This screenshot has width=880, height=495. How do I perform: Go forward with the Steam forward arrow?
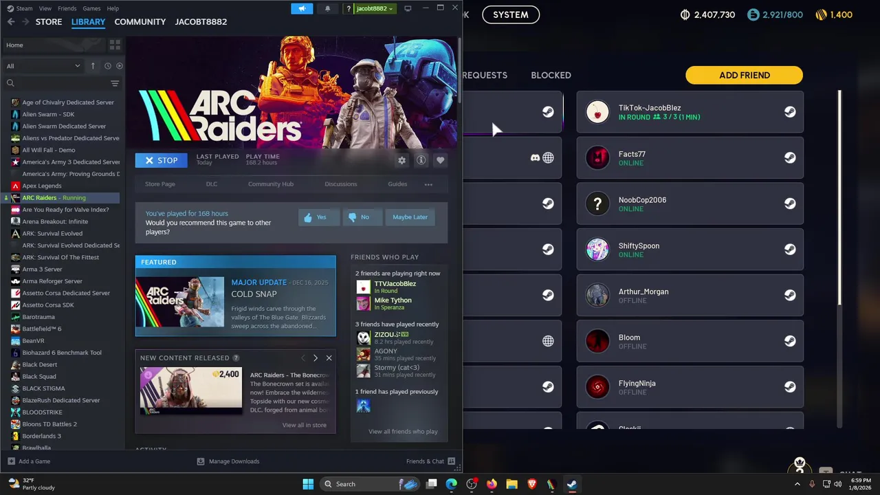coord(25,22)
